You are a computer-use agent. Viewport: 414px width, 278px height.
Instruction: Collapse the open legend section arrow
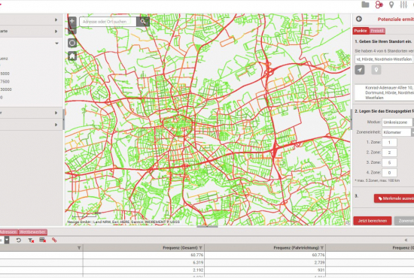56,44
